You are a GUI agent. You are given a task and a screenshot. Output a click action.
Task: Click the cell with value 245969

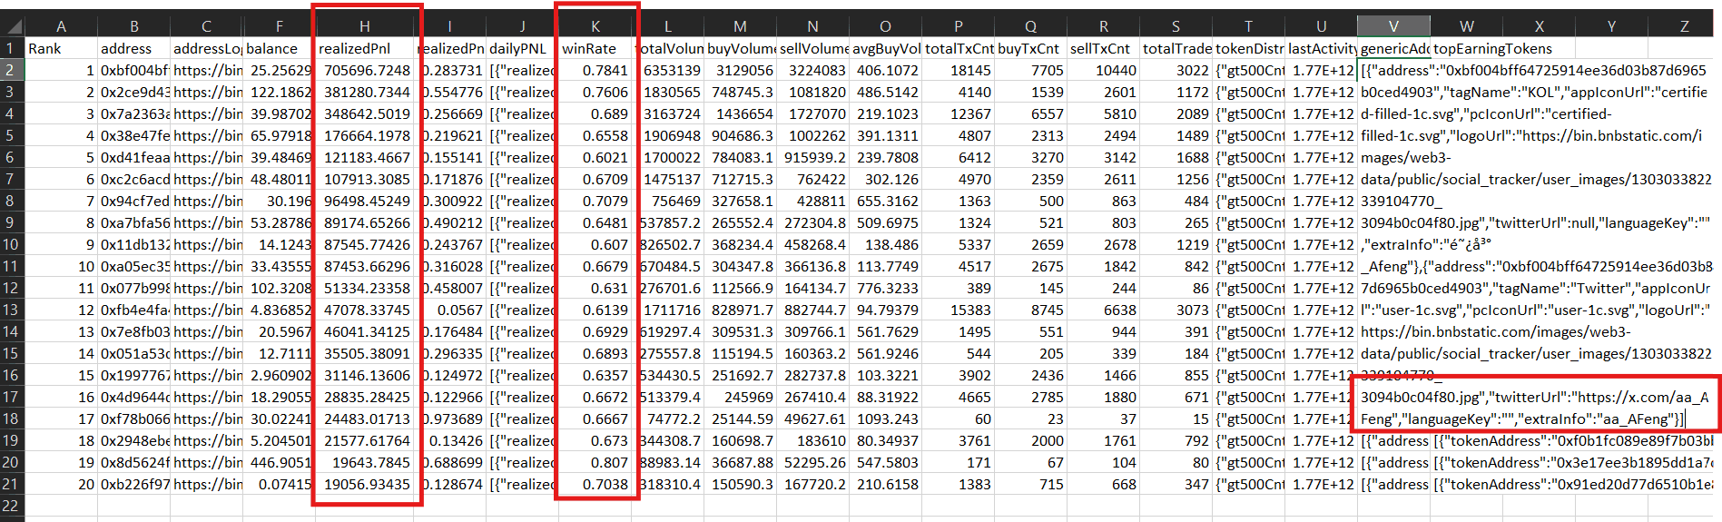740,397
